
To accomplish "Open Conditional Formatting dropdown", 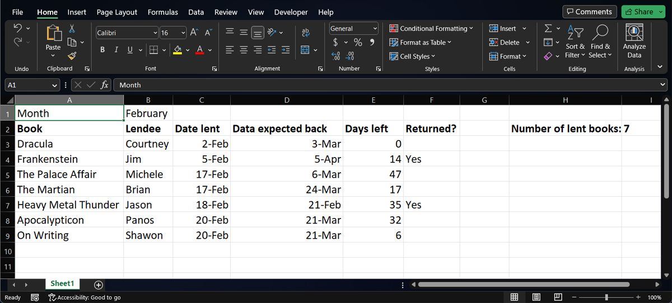I will [x=431, y=29].
